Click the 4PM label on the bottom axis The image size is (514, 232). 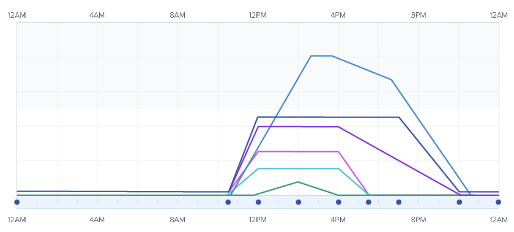pos(338,220)
